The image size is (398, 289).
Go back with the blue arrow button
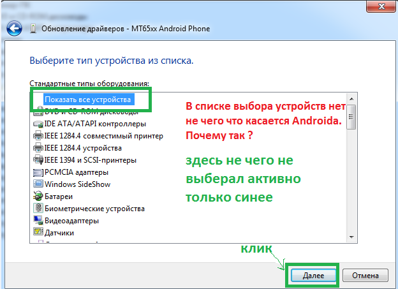pyautogui.click(x=14, y=29)
